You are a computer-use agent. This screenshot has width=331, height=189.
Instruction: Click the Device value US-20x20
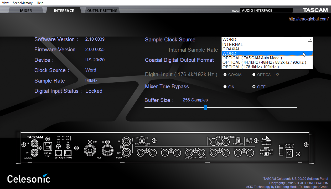click(95, 60)
